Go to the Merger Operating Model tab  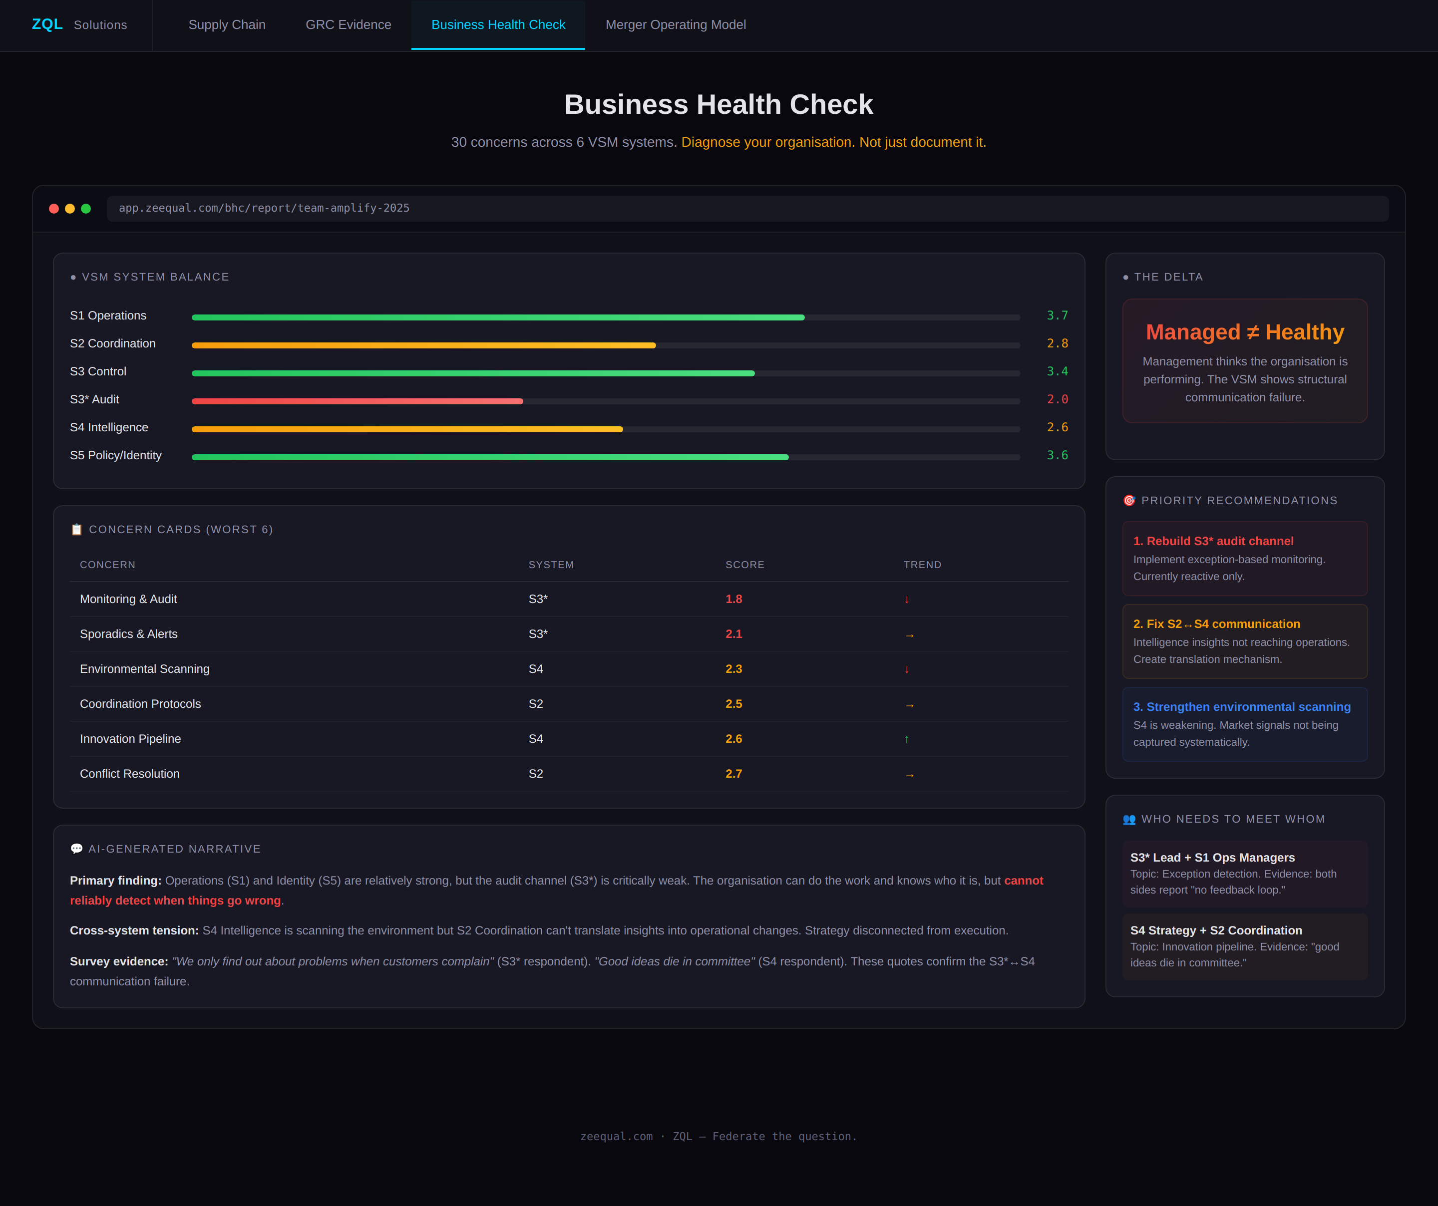675,24
